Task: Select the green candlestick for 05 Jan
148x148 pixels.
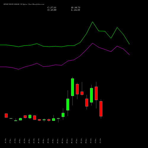Action: pyautogui.click(x=68, y=104)
